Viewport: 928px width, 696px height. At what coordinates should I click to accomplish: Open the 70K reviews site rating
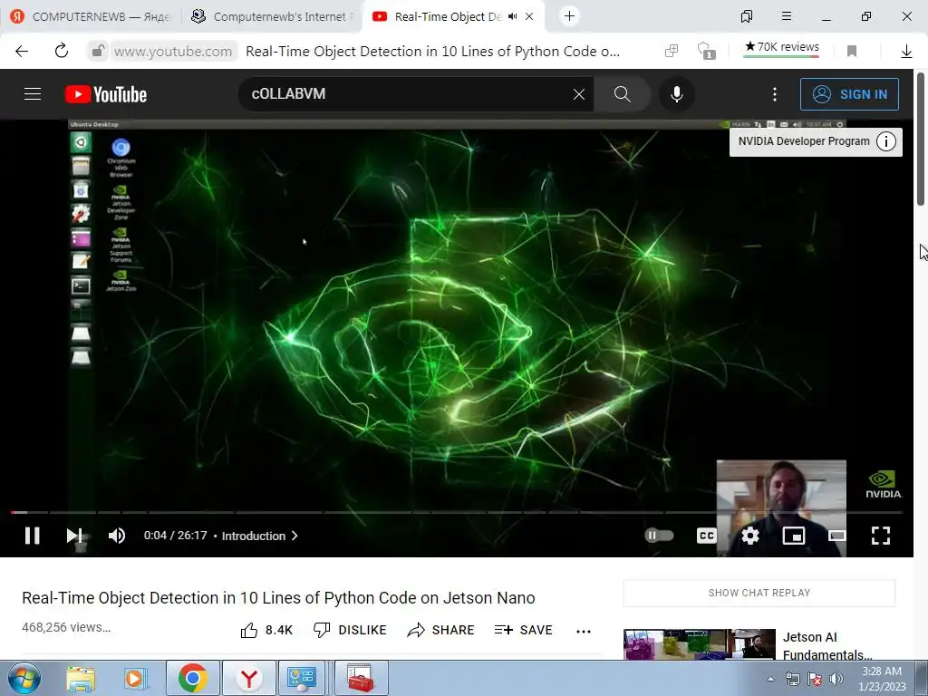[x=781, y=47]
